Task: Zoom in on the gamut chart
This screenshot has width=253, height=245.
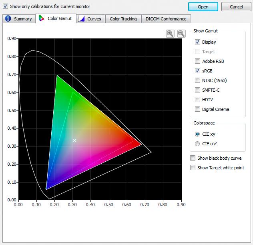Action: click(x=170, y=34)
